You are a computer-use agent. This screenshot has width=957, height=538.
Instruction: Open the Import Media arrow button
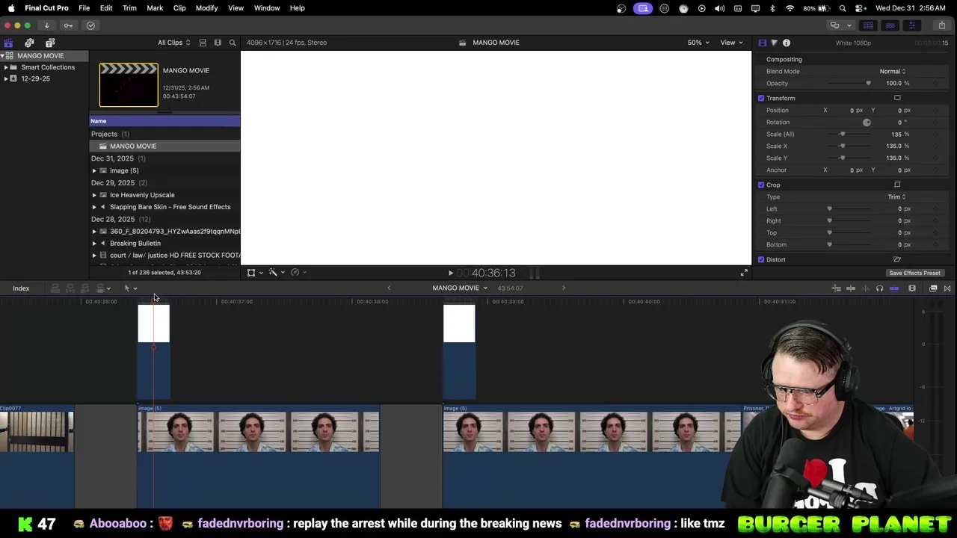tap(46, 25)
